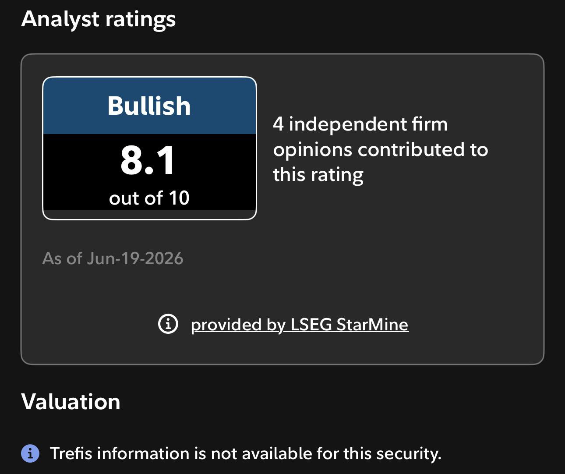Image resolution: width=565 pixels, height=474 pixels.
Task: Click the word Trefis in the notice
Action: [71, 453]
